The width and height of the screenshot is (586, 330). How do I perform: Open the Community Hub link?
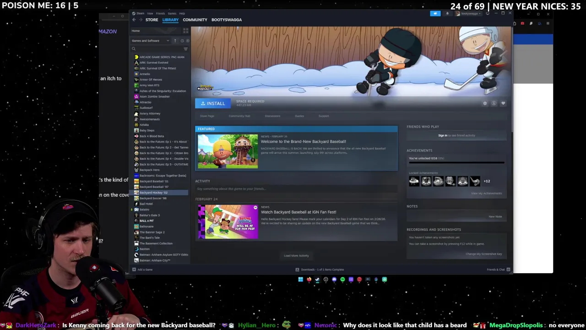[239, 116]
